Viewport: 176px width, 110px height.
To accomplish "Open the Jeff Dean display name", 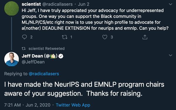I will click(32, 56).
